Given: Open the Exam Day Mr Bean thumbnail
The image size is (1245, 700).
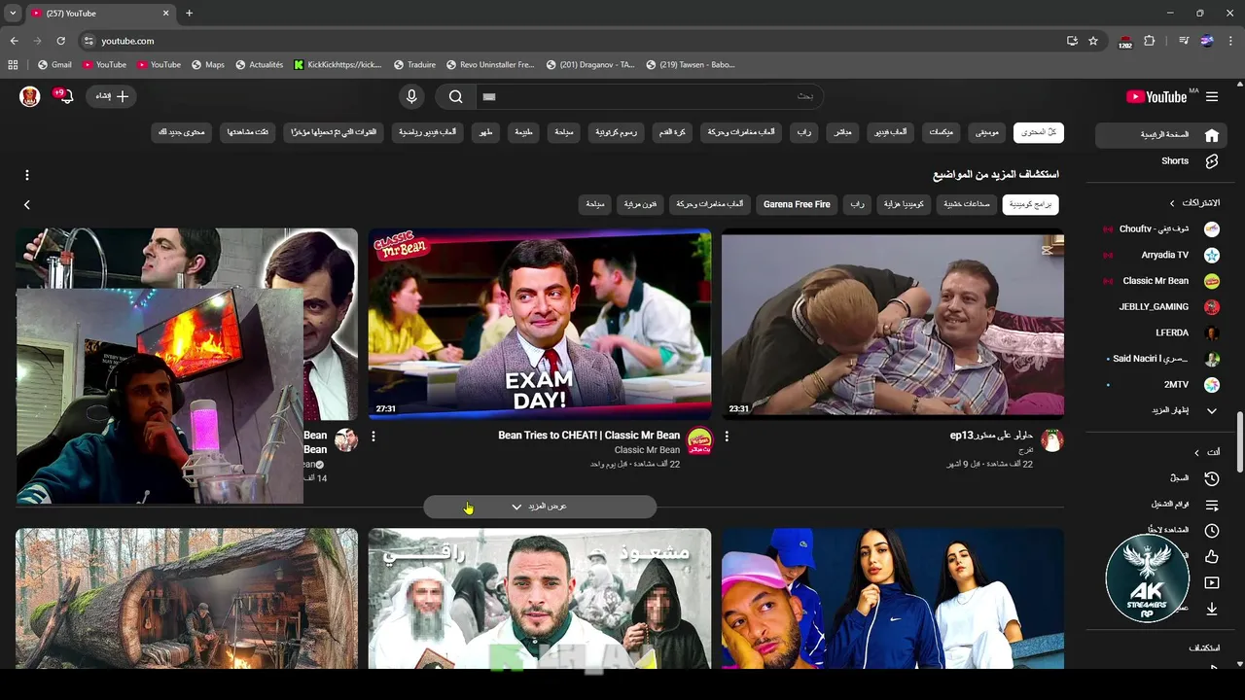Looking at the screenshot, I should pyautogui.click(x=540, y=323).
